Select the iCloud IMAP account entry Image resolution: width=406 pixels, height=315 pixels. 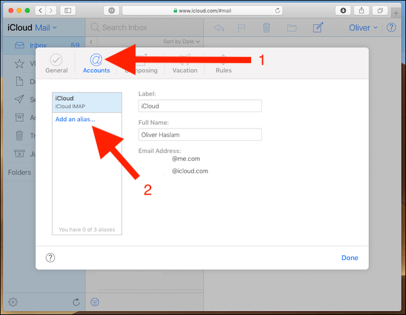point(87,102)
